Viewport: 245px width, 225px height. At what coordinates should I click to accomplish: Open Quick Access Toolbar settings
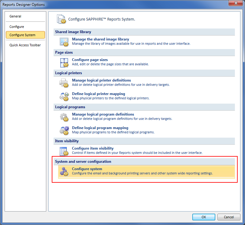coord(25,45)
